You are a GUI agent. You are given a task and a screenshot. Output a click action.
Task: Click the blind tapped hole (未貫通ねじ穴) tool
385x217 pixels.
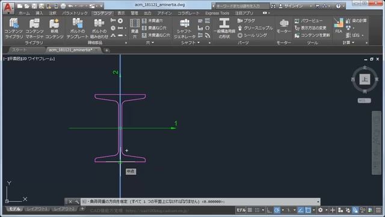coord(156,36)
